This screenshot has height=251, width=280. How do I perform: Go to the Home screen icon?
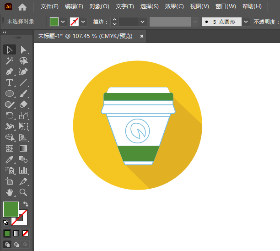[22, 7]
